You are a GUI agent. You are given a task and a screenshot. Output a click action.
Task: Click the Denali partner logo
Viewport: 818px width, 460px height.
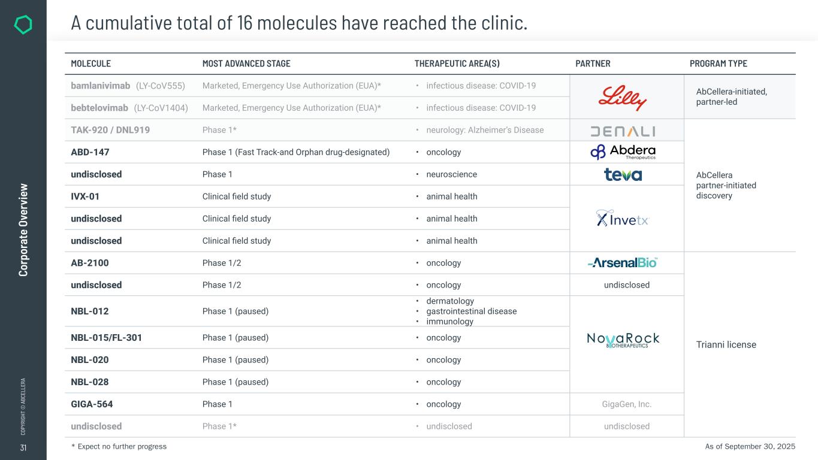click(x=623, y=131)
